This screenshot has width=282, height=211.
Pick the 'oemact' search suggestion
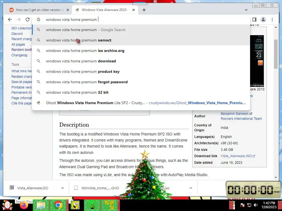tap(141, 40)
